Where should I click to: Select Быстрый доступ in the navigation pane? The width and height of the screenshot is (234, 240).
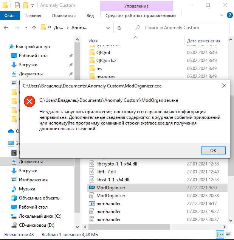[x=33, y=47]
